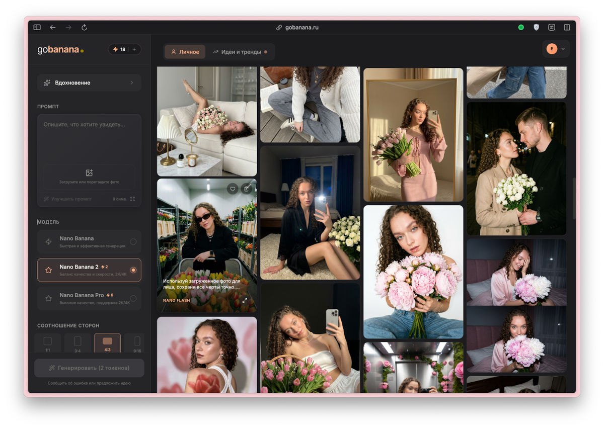Screen dimensions: 604x429
Task: Select the Nano Banana 2 radio button
Action: [x=133, y=270]
